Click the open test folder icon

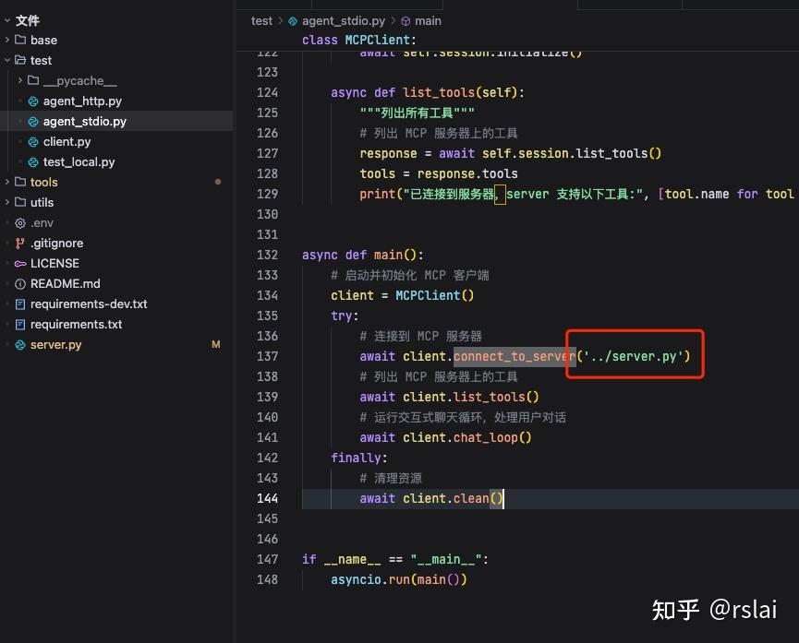click(20, 60)
